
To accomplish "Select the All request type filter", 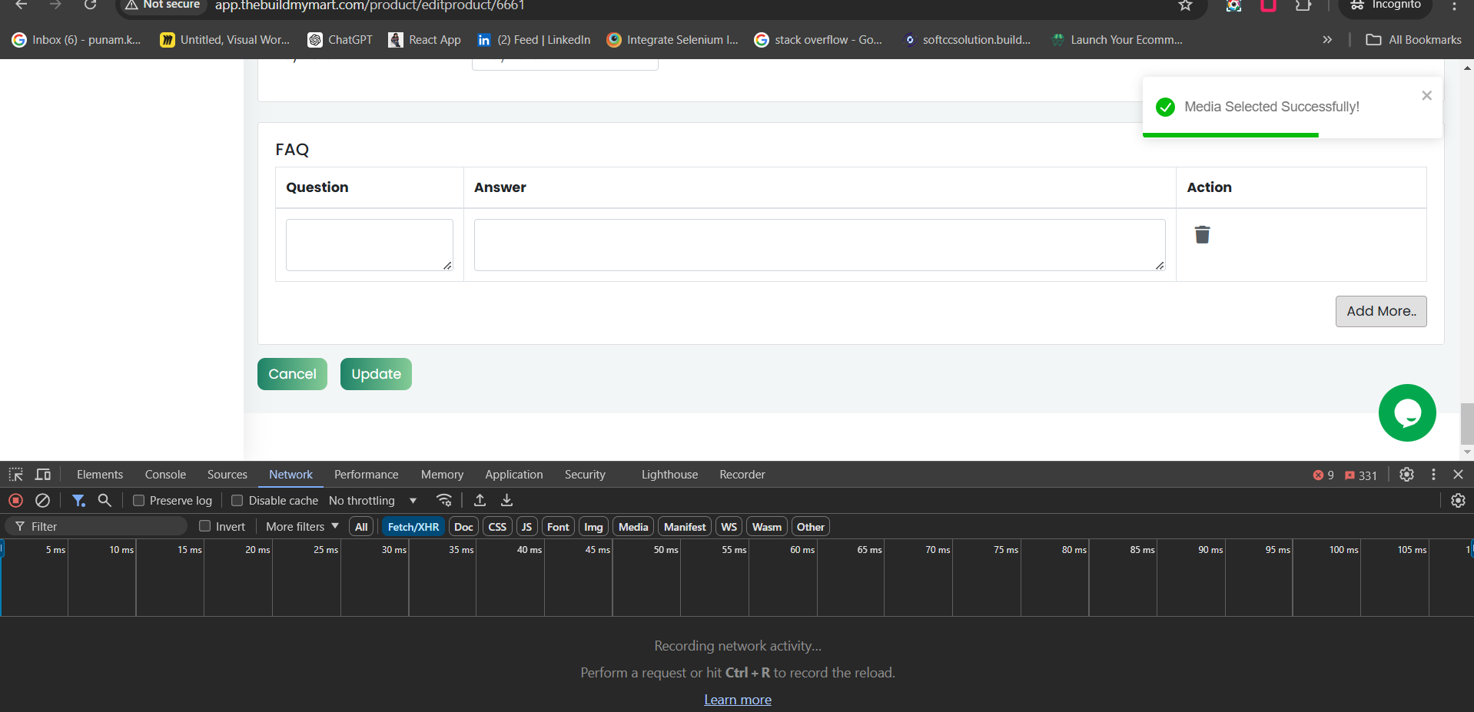I will pos(361,526).
